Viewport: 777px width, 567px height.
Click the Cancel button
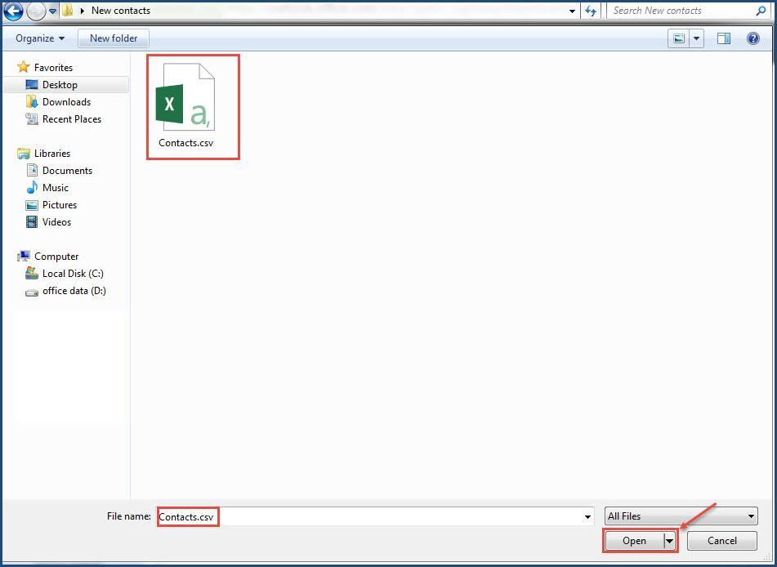(x=722, y=541)
